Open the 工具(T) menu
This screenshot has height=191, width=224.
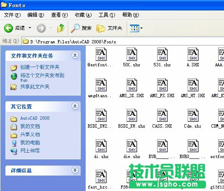(107, 15)
